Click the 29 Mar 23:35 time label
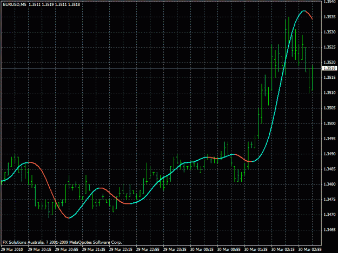The height and width of the screenshot is (253, 338). (x=175, y=250)
